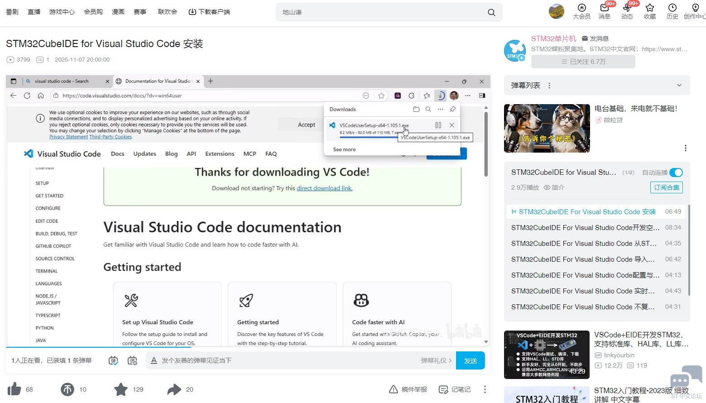Viewport: 706px width, 403px height.
Task: Pause the VSCodeUserSetup download in video
Action: 438,125
